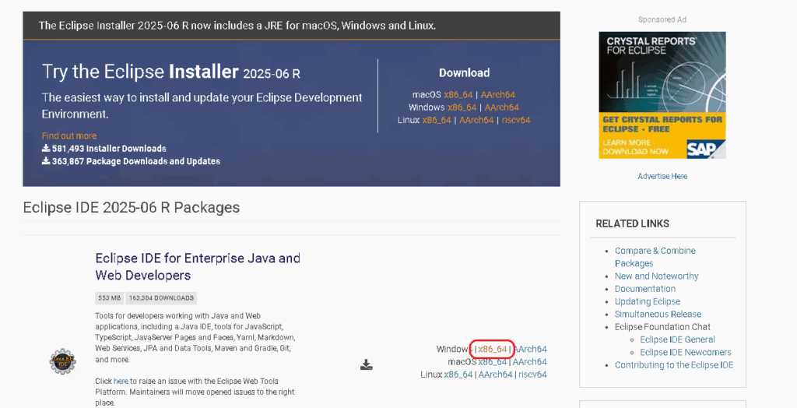Download Enterprise Java package Linux x86_64

(458, 375)
